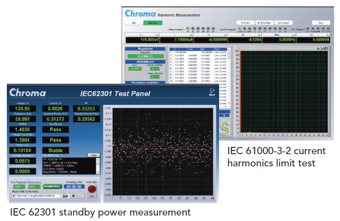Click Back button in Harmonic Measurement window
Image resolution: width=340 pixels, height=221 pixels.
pos(321,22)
